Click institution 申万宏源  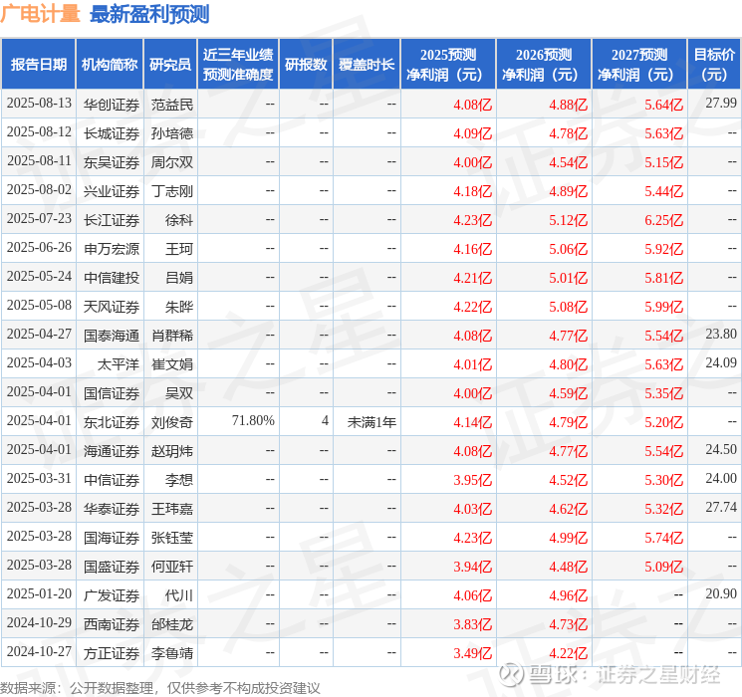112,249
